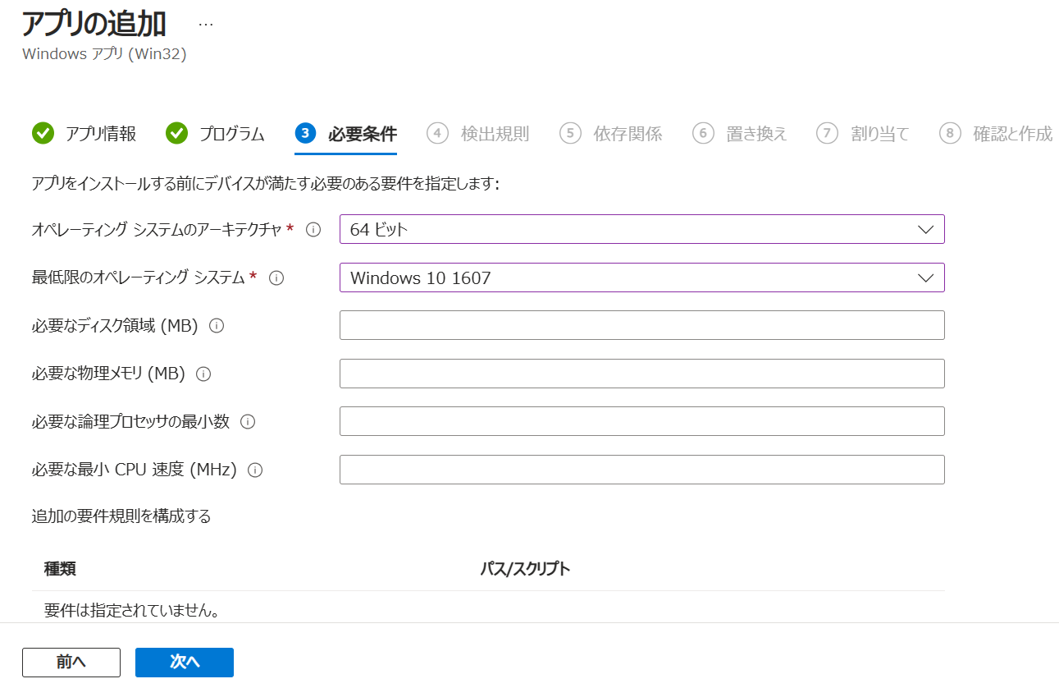1059x688 pixels.
Task: Focus the 必要な最小 CPU 速度 (MHz) input field
Action: pyautogui.click(x=641, y=470)
